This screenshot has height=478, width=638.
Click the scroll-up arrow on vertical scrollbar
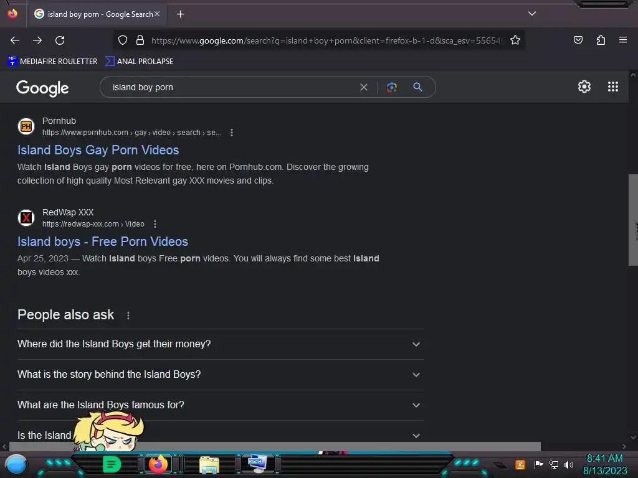coord(633,75)
